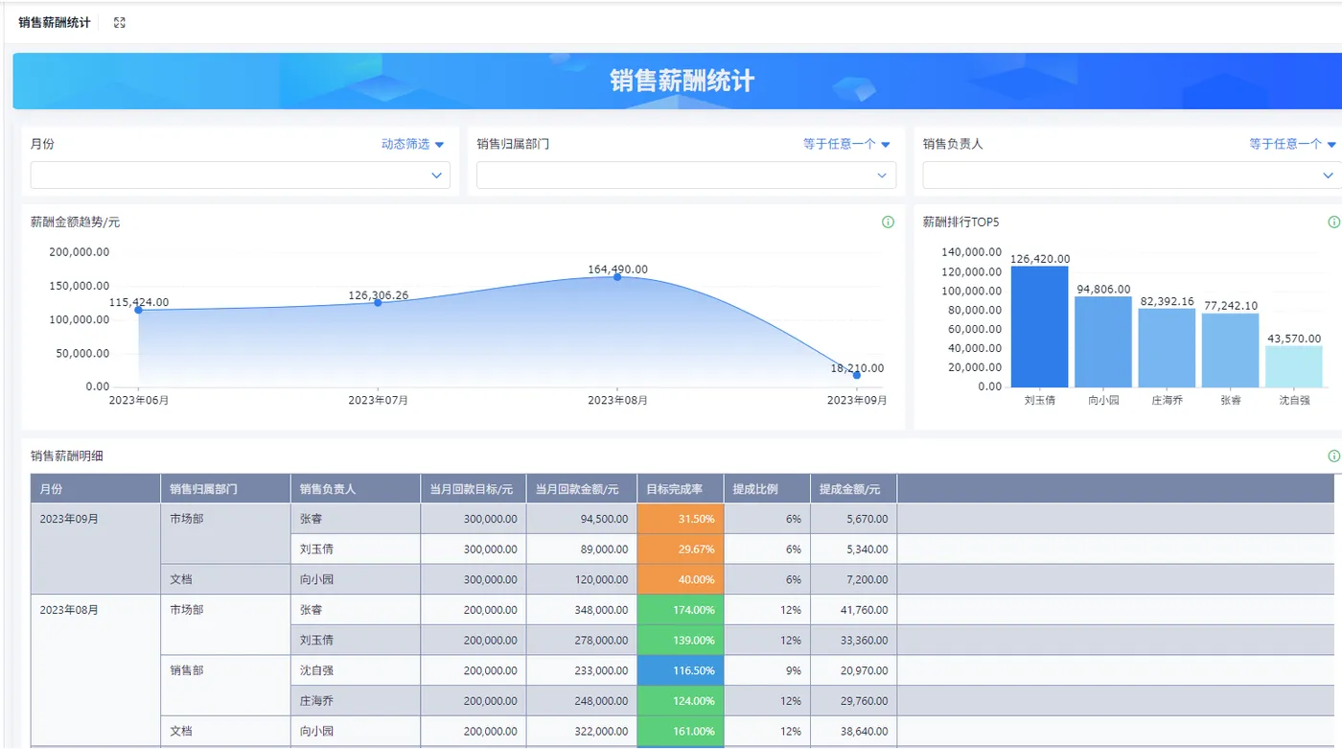Click info icon on 销售薪酬明细 table
The image size is (1342, 749).
(1333, 456)
